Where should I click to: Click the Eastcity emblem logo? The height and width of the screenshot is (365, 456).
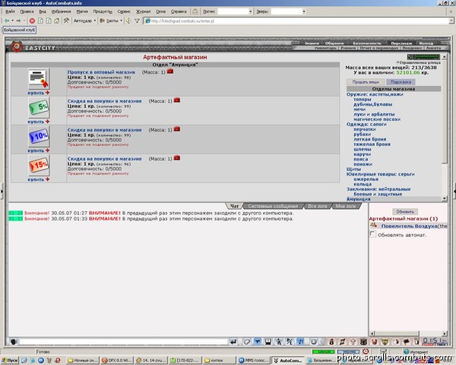pos(17,46)
